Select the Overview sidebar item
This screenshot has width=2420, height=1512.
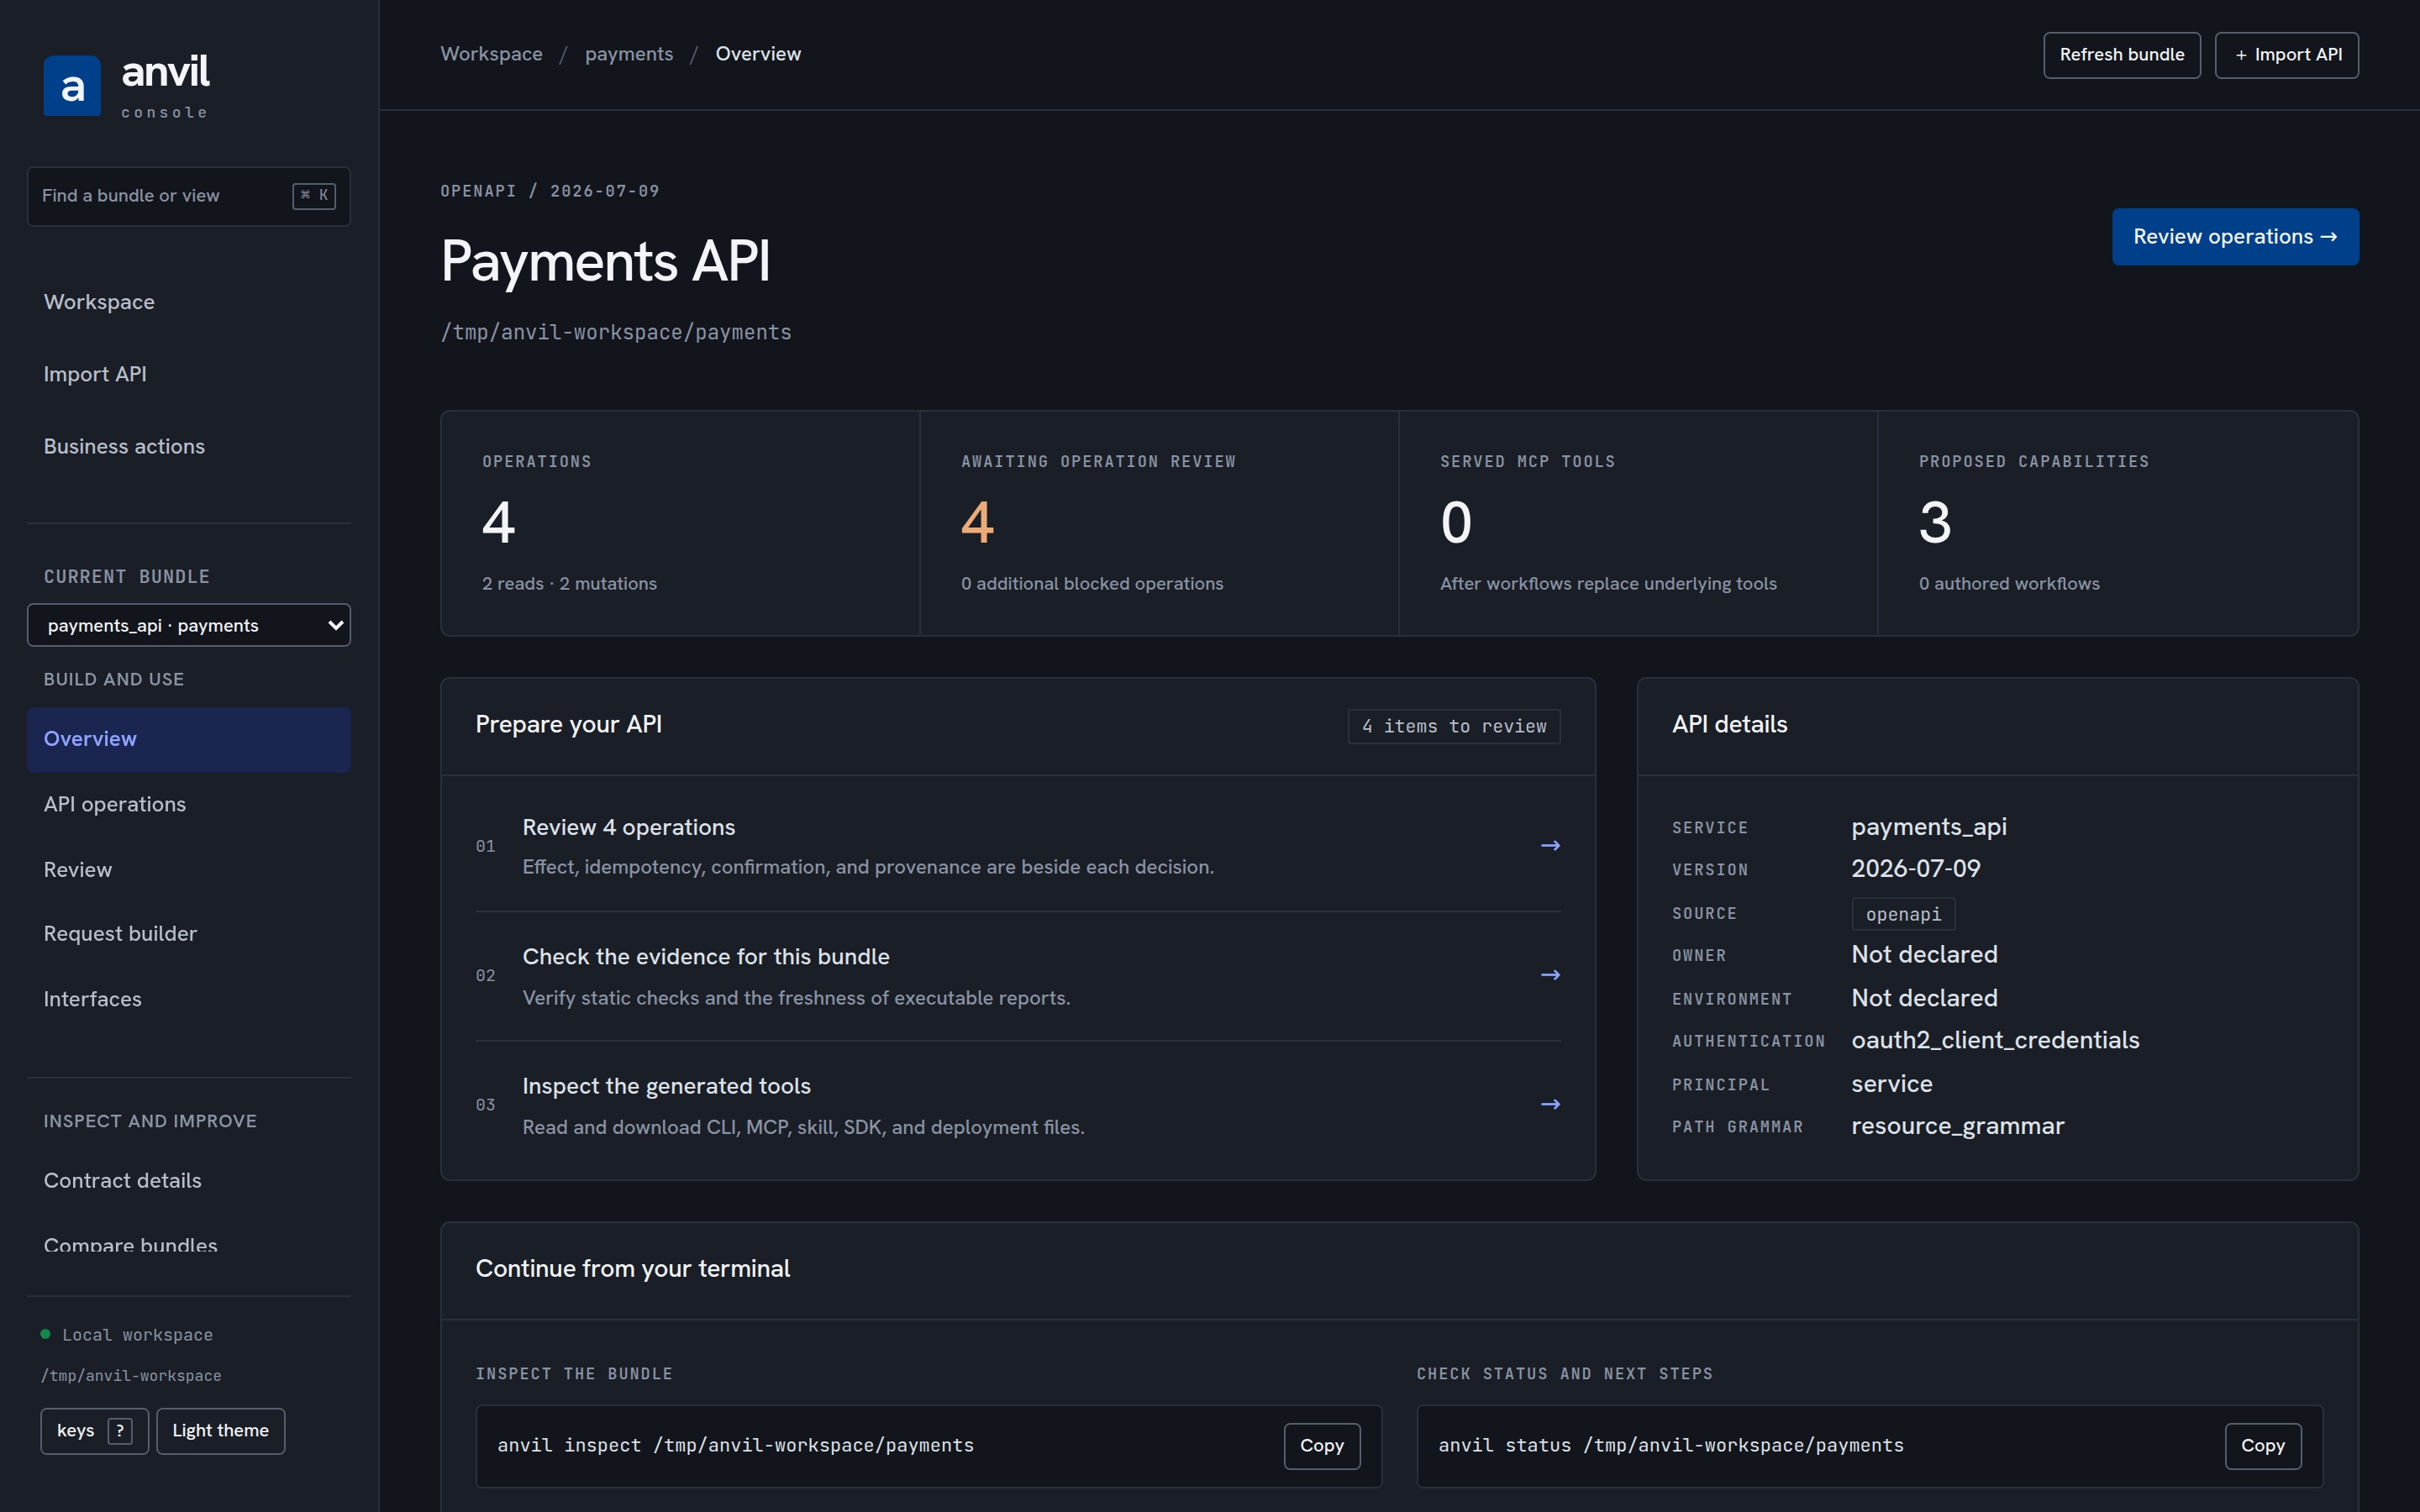click(189, 739)
